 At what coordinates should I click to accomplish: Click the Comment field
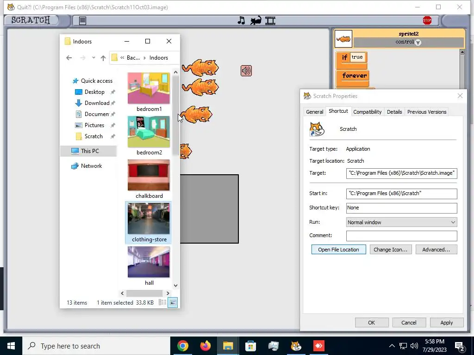point(401,236)
